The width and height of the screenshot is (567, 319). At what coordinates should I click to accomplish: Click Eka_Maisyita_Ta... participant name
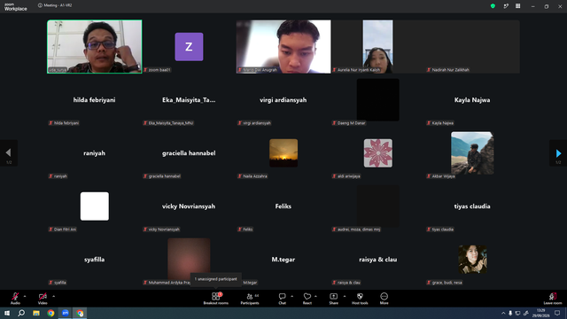pos(189,100)
